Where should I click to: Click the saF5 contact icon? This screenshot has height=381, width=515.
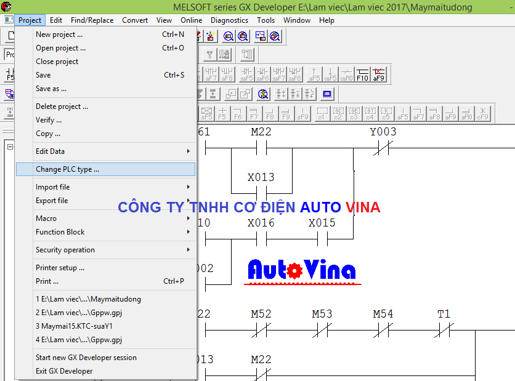(x=246, y=74)
